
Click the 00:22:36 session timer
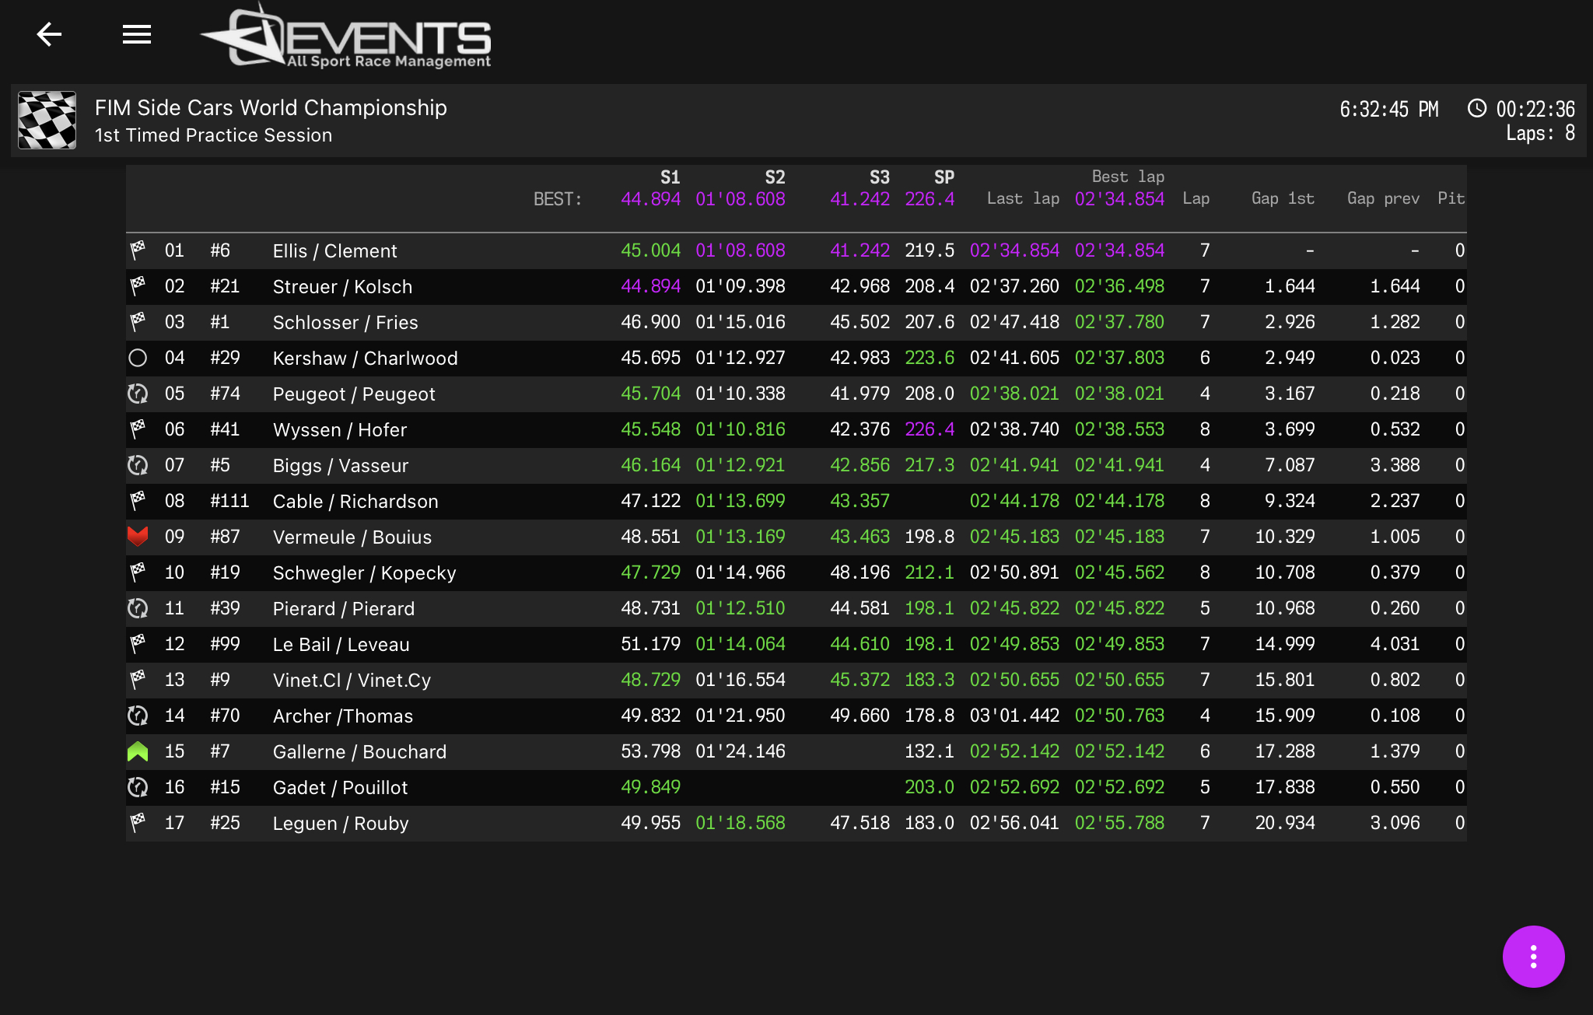tap(1535, 109)
